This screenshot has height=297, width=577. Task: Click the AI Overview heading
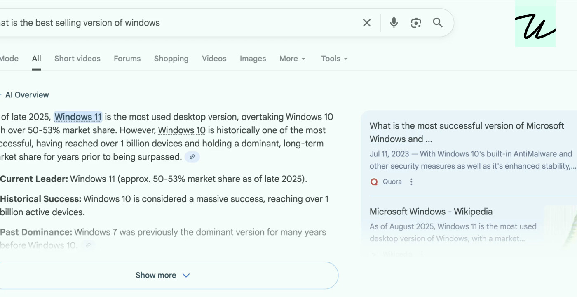pyautogui.click(x=27, y=95)
